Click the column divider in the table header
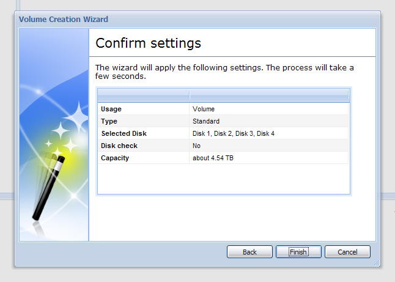This screenshot has width=395, height=282. coord(190,95)
